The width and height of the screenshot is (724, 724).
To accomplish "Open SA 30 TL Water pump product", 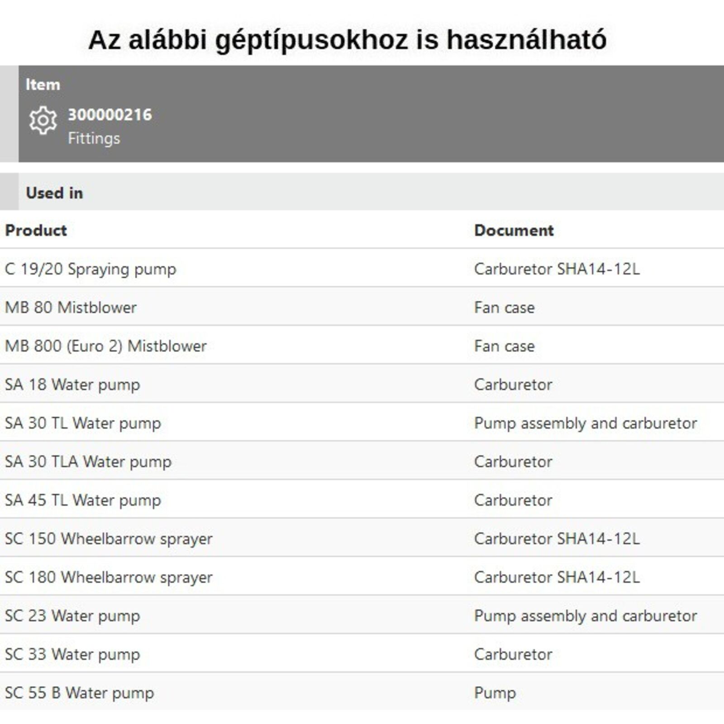I will tap(83, 423).
